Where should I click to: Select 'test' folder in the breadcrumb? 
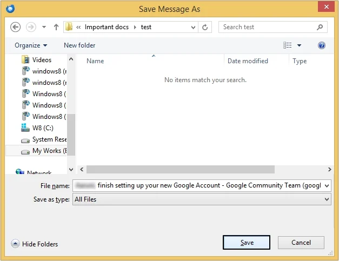(x=146, y=27)
